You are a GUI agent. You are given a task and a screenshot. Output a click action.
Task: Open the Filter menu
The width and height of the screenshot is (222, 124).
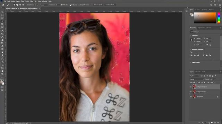(x=32, y=1)
